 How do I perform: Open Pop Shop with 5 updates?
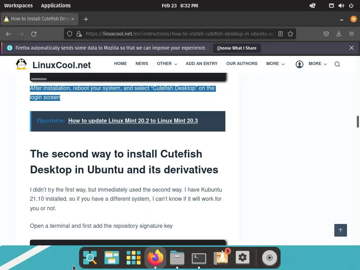221,257
